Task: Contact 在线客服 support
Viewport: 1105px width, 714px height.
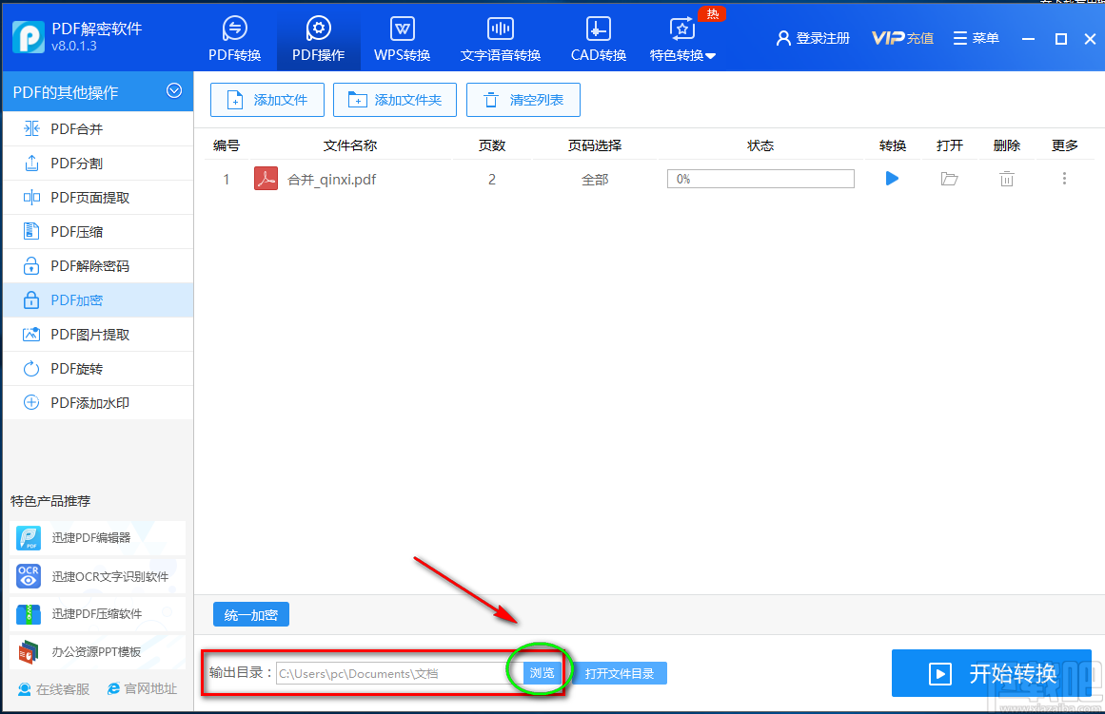Action: click(53, 688)
